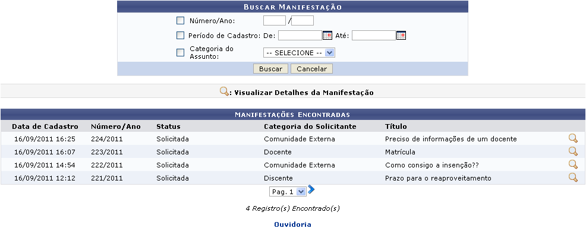Select the Prazo para o reaproveitamento row
This screenshot has width=586, height=228.
point(293,178)
